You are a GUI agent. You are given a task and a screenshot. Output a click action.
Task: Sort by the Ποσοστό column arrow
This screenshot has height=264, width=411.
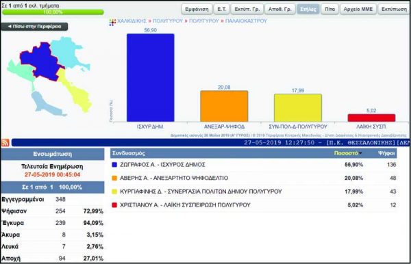click(361, 153)
